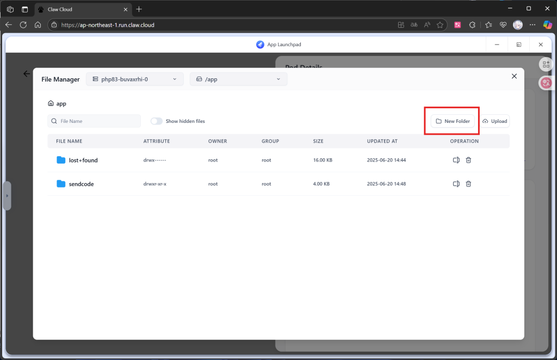Open browser workspaces icon
Screen dimensions: 557x360
pos(10,10)
